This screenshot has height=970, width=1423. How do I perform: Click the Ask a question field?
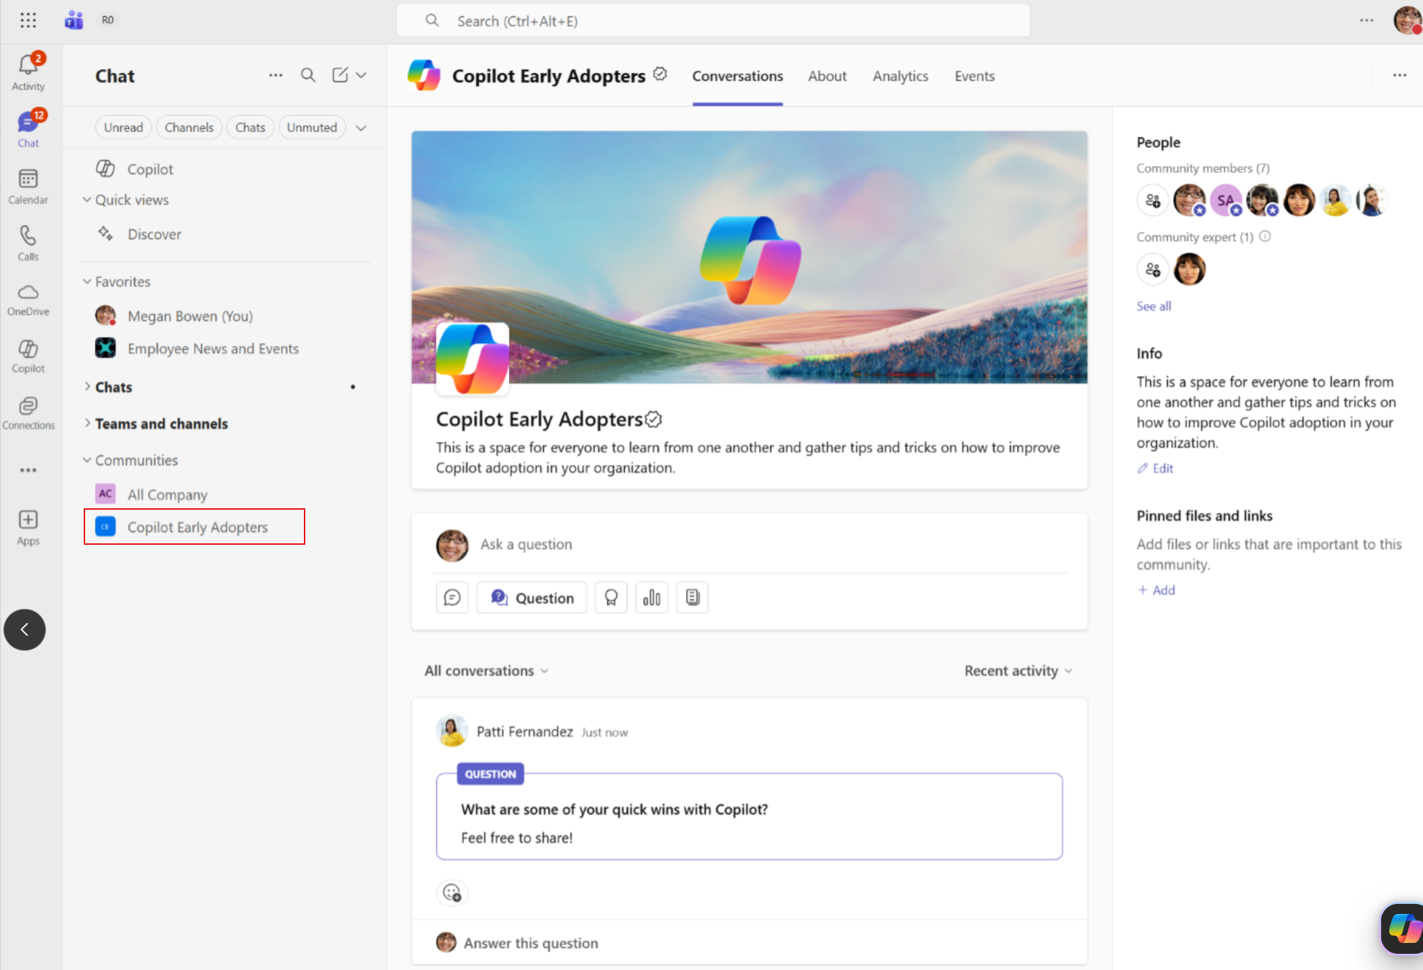(x=527, y=544)
